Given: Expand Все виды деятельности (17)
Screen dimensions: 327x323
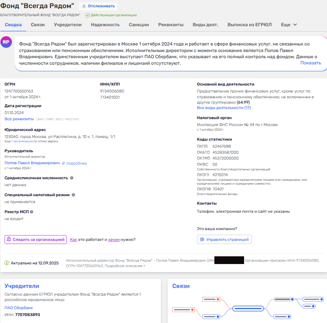Looking at the screenshot, I should [x=224, y=108].
